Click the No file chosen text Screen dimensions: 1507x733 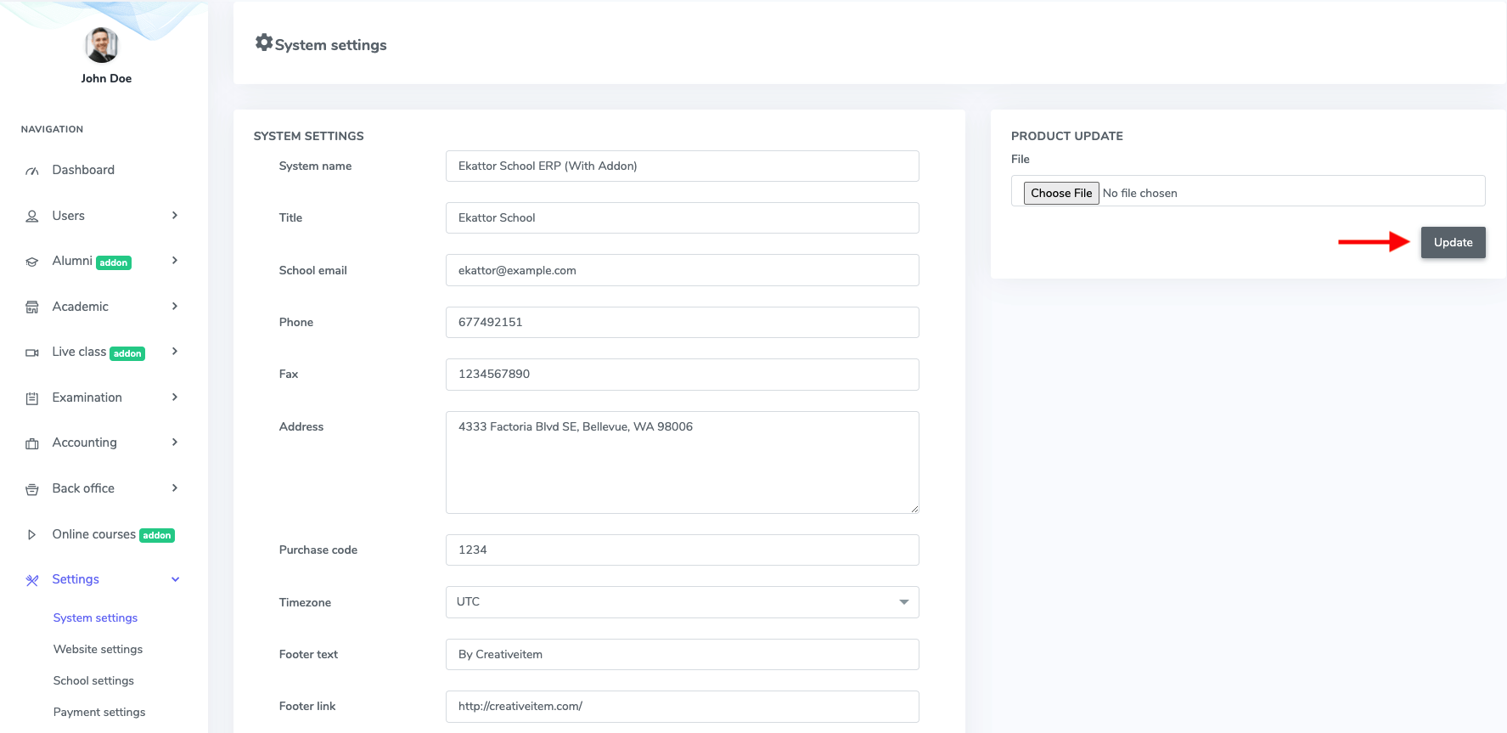(x=1139, y=194)
